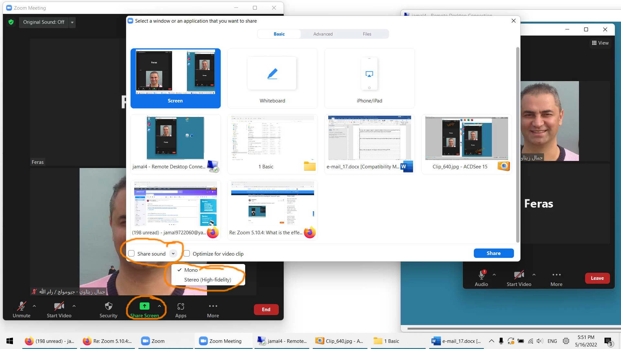
Task: Click the Unmute microphone icon
Action: (x=21, y=306)
